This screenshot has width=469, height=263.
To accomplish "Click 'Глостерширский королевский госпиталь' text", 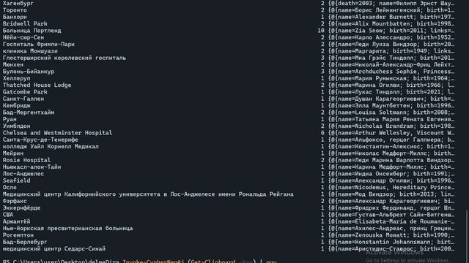I will pos(64,58).
